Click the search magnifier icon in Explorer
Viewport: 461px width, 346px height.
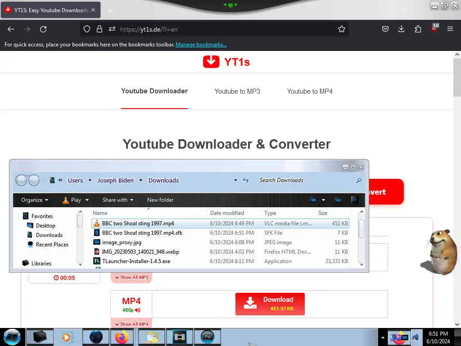pyautogui.click(x=359, y=180)
